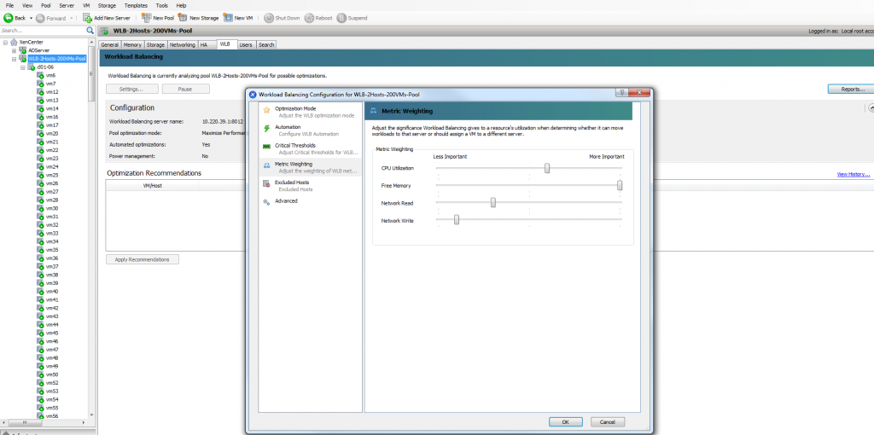
Task: Collapse the XenCenter root tree node
Action: tap(6, 42)
